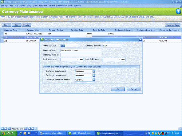Click the Start button on taskbar

(x=8, y=133)
